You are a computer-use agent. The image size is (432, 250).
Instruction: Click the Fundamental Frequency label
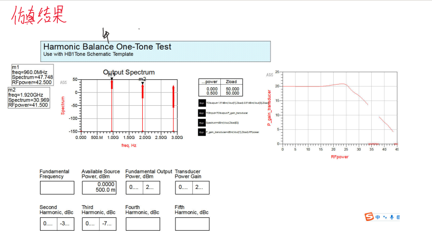coord(54,174)
